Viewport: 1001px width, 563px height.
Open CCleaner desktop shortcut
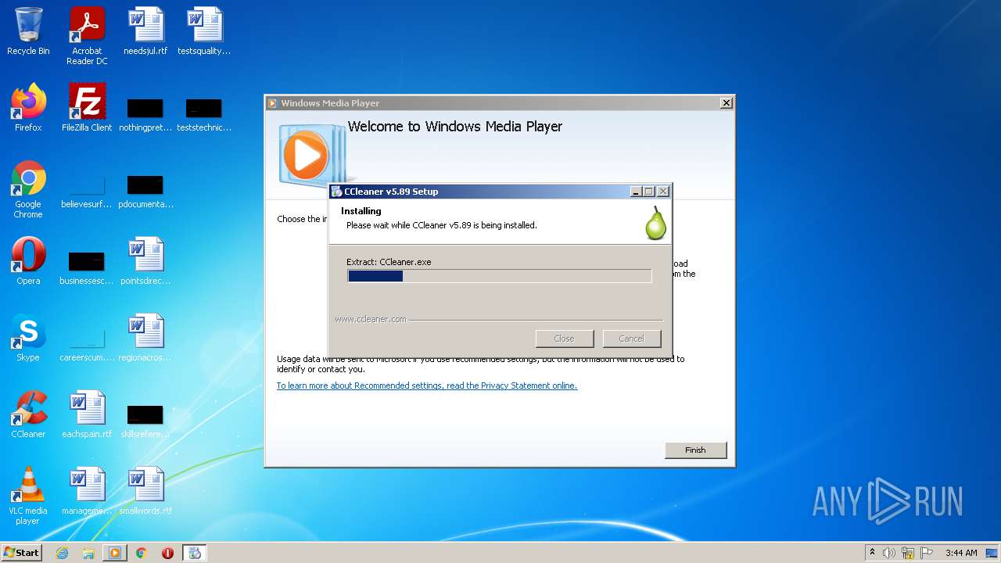[x=28, y=414]
